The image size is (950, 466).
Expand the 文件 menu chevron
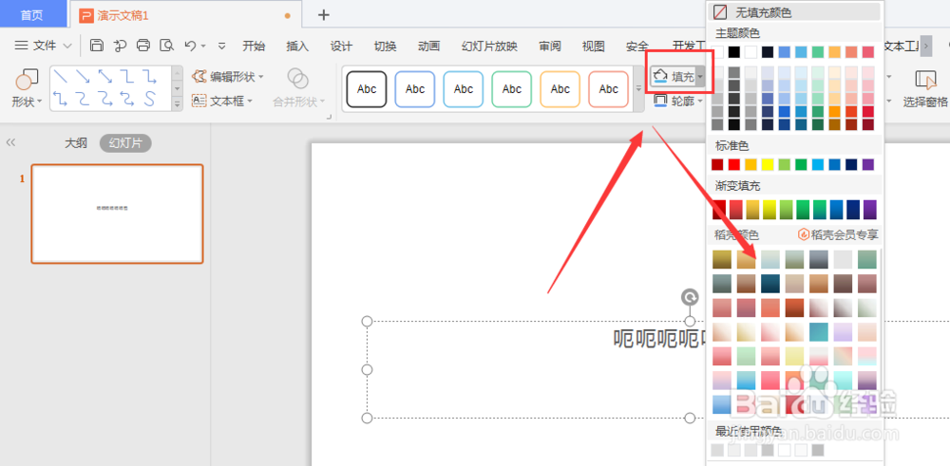[x=67, y=46]
